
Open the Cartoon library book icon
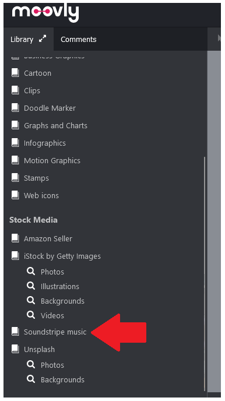coord(15,73)
